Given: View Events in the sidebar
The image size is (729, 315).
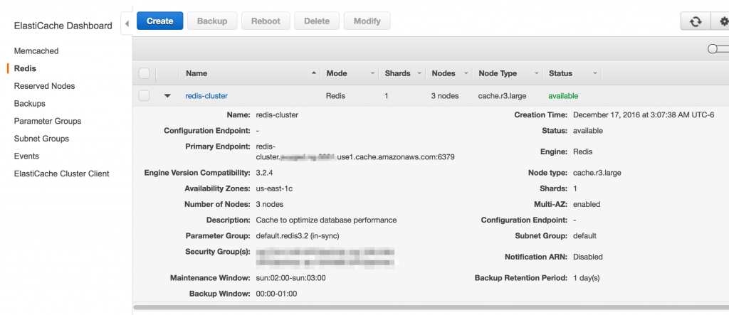Looking at the screenshot, I should (x=26, y=156).
